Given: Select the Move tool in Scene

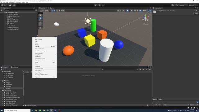Looking at the screenshot, I should tap(40, 18).
